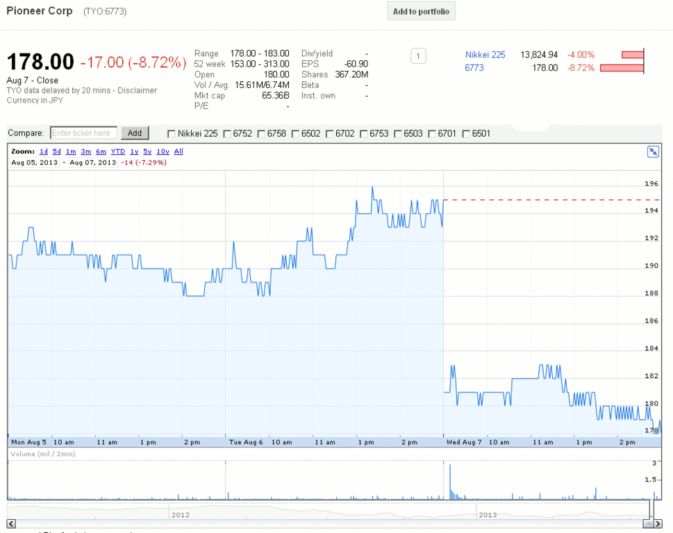The height and width of the screenshot is (533, 673).
Task: Tick the 6503 compare checkbox
Action: click(x=398, y=134)
